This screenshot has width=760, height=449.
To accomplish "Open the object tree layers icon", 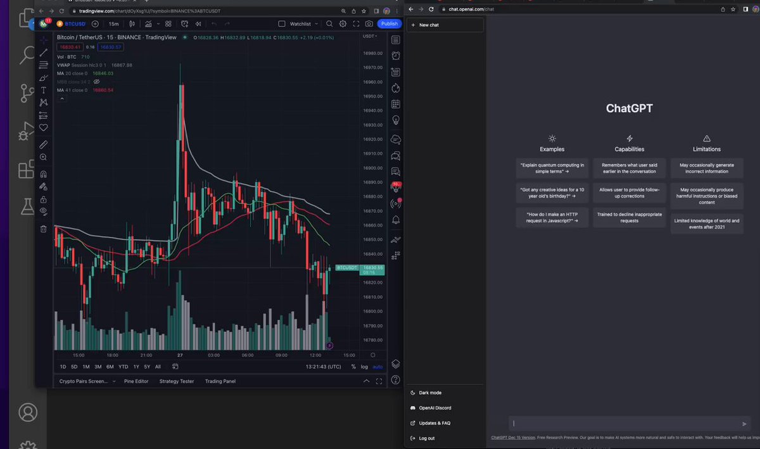I will point(396,364).
